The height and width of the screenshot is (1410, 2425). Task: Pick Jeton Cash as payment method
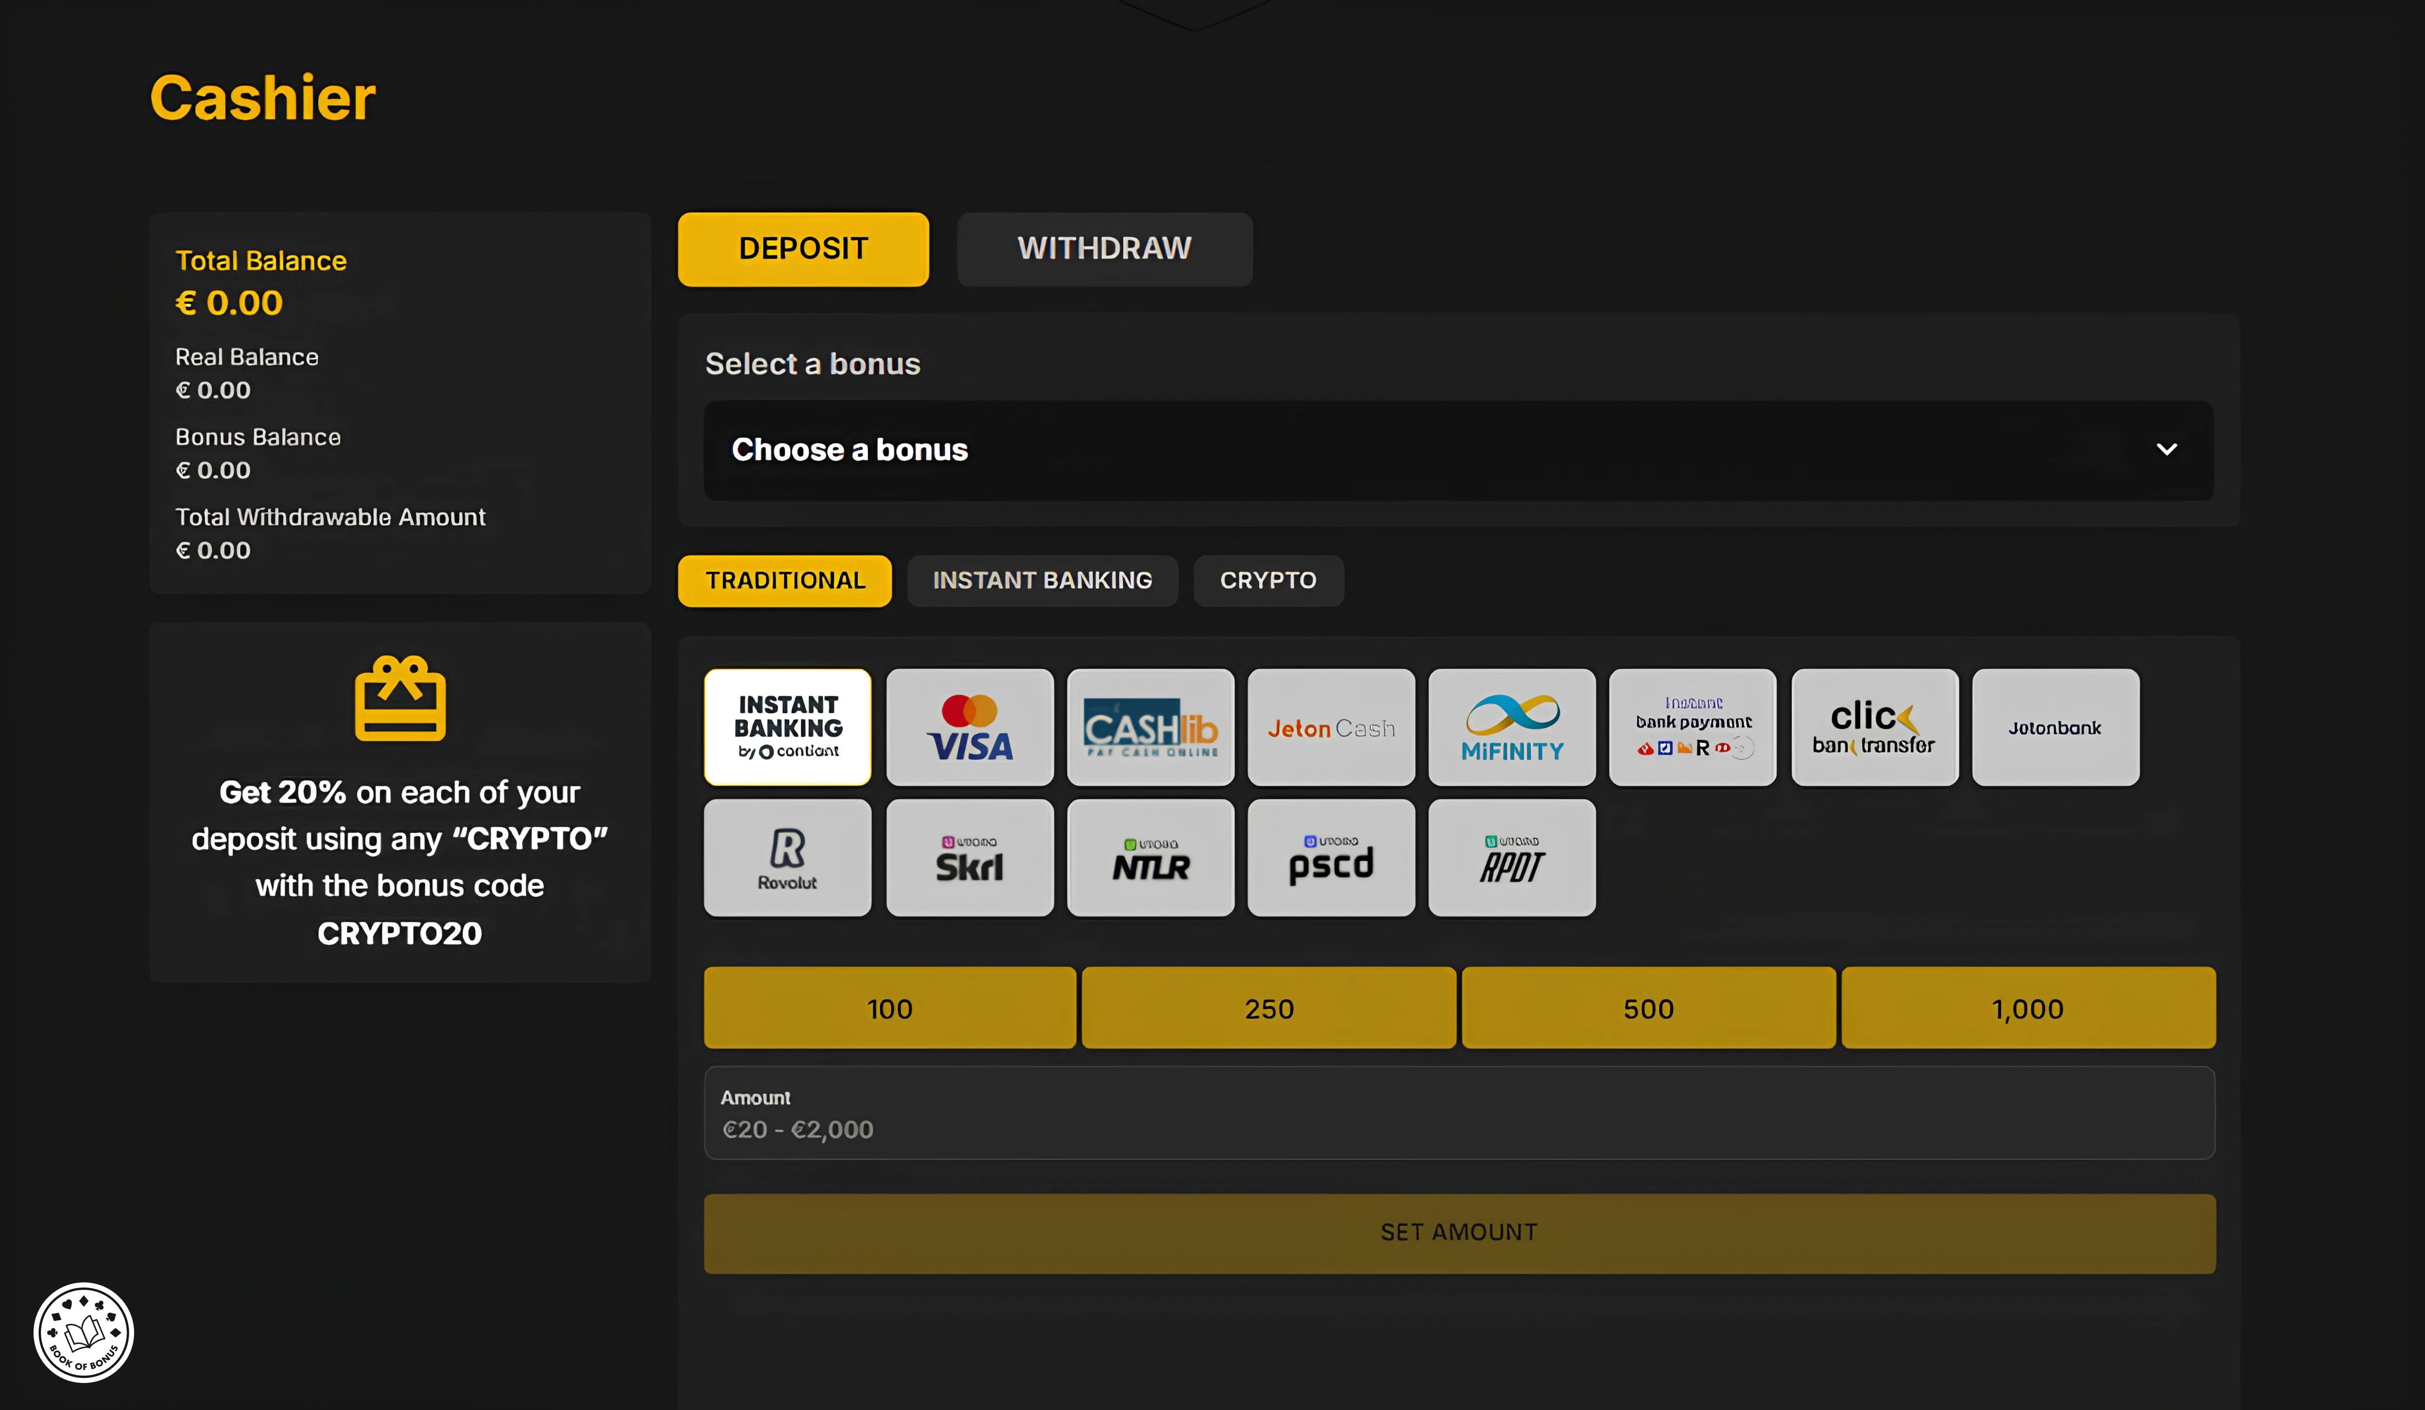pos(1331,727)
